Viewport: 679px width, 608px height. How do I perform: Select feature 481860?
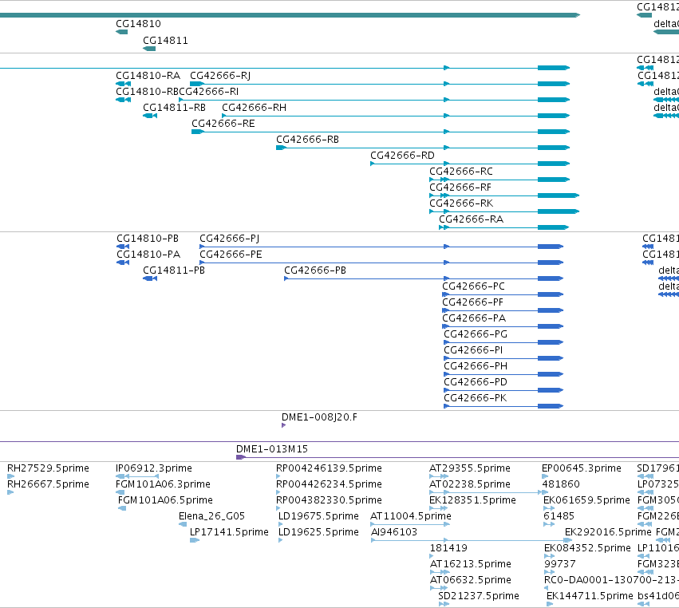click(x=561, y=484)
